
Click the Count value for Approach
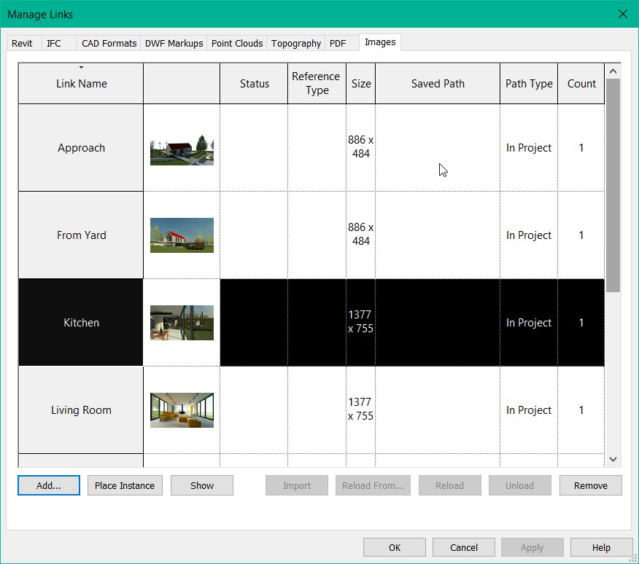[x=581, y=148]
